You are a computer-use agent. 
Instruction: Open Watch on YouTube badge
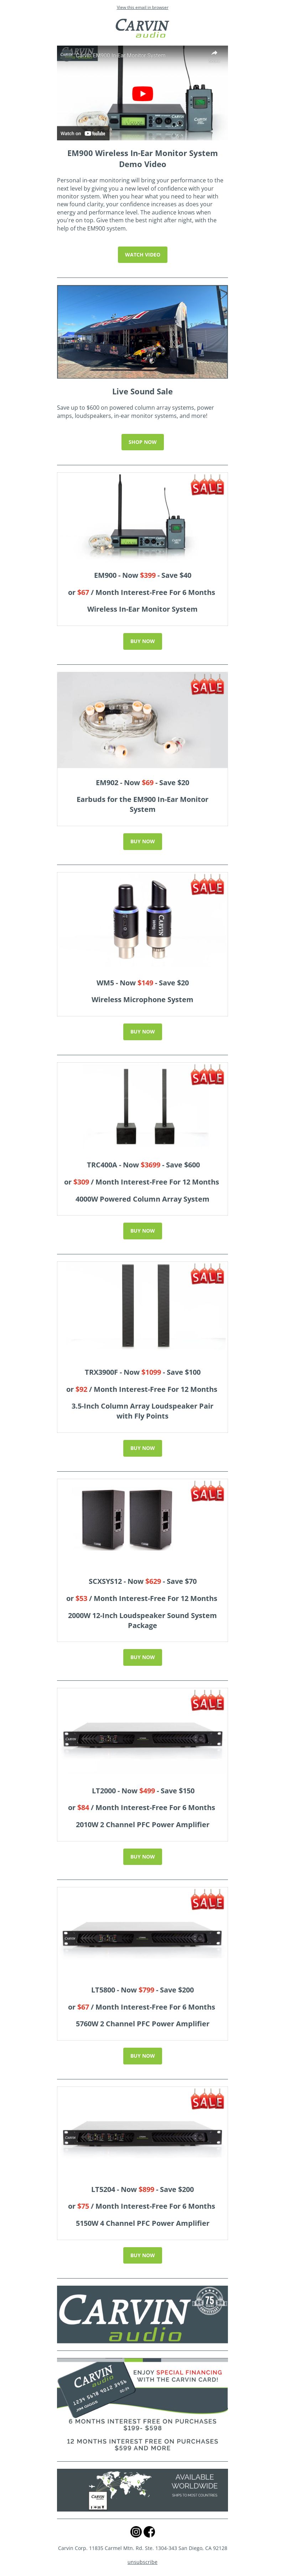[x=83, y=133]
